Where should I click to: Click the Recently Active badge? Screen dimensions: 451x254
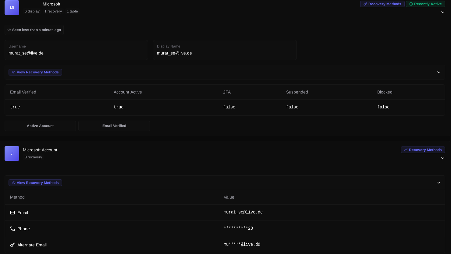point(425,4)
